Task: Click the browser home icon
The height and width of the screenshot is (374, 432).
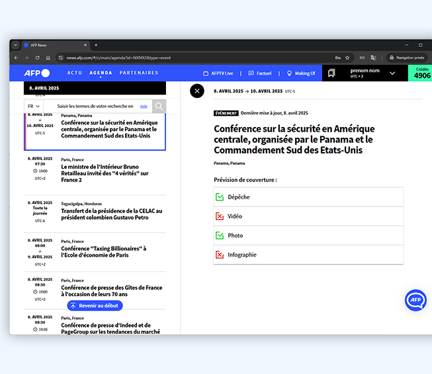Action: (x=48, y=58)
